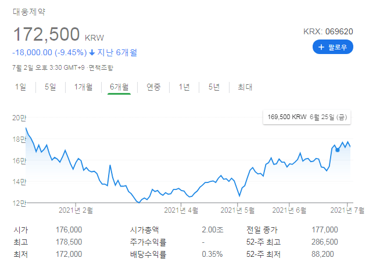Click the 2021년 2월 axis label

[76, 210]
